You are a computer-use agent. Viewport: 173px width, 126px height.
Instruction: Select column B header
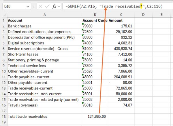click(x=95, y=15)
